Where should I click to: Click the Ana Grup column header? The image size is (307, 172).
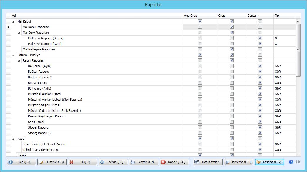coord(200,16)
